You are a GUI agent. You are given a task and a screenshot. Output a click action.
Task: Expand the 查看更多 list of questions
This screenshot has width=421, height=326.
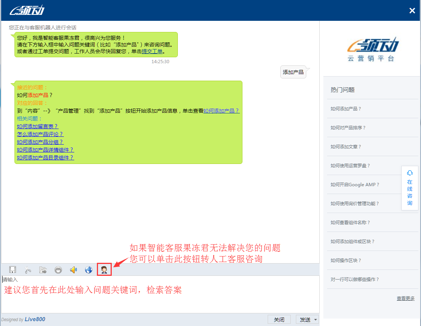coord(405,298)
